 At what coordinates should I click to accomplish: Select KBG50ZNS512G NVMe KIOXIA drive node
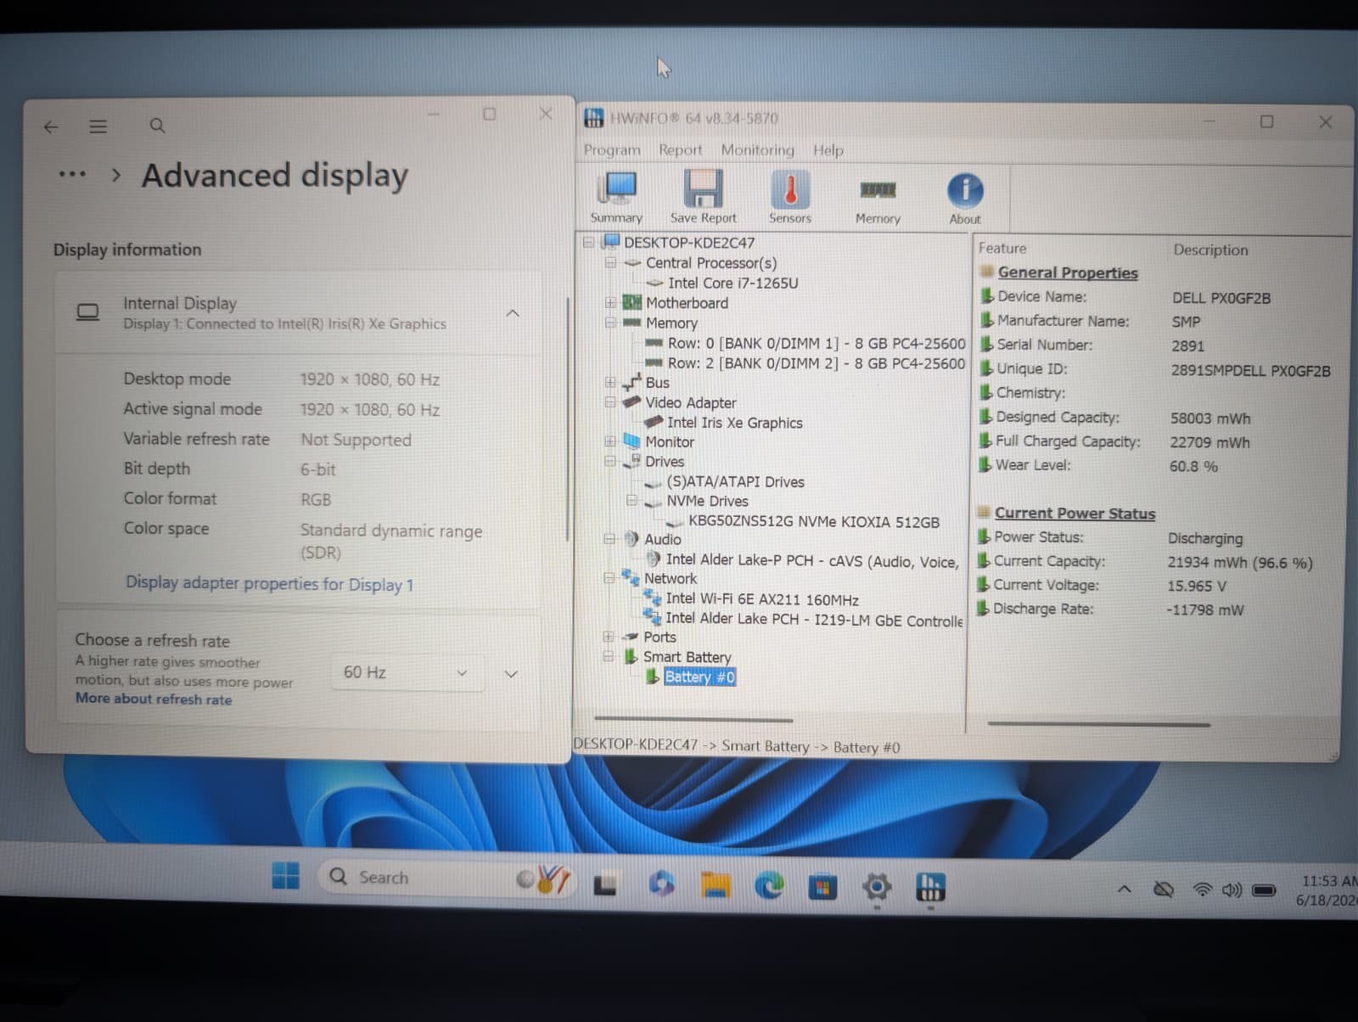tap(813, 521)
